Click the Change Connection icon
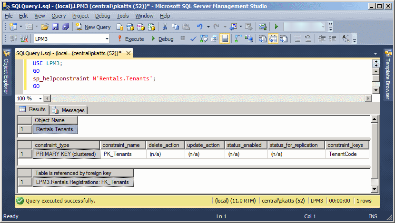 [24, 39]
